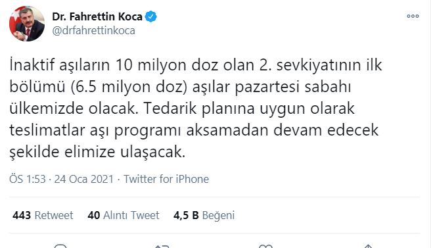
Task: Open the three-dot more options menu
Action: (413, 16)
